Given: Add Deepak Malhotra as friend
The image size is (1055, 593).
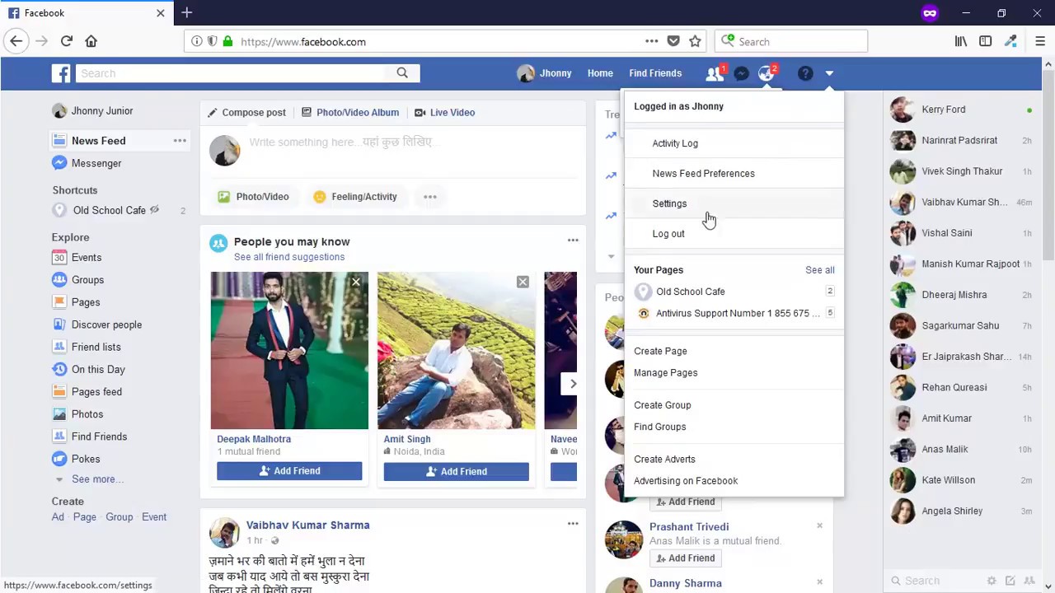Looking at the screenshot, I should pos(289,471).
